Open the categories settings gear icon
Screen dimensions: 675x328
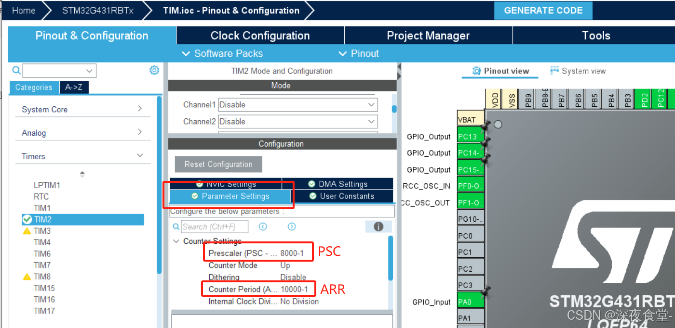click(154, 70)
